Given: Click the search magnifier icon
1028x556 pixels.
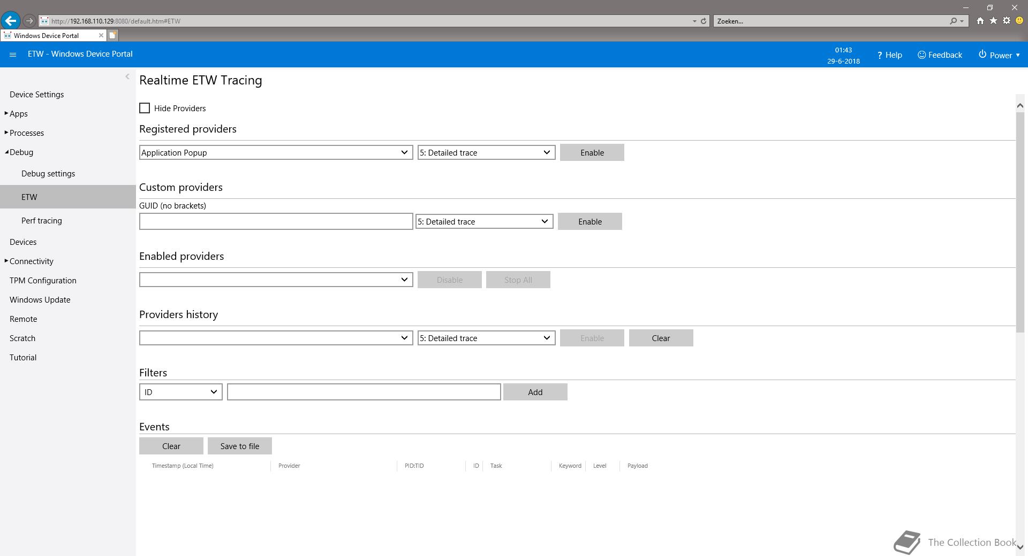Looking at the screenshot, I should click(x=953, y=21).
